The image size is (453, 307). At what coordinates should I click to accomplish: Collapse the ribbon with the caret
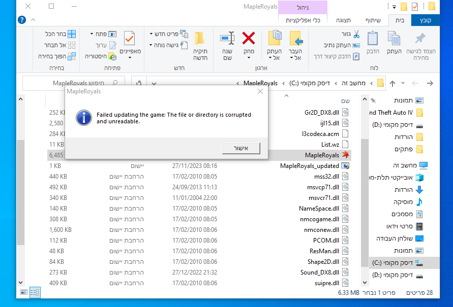pyautogui.click(x=33, y=20)
